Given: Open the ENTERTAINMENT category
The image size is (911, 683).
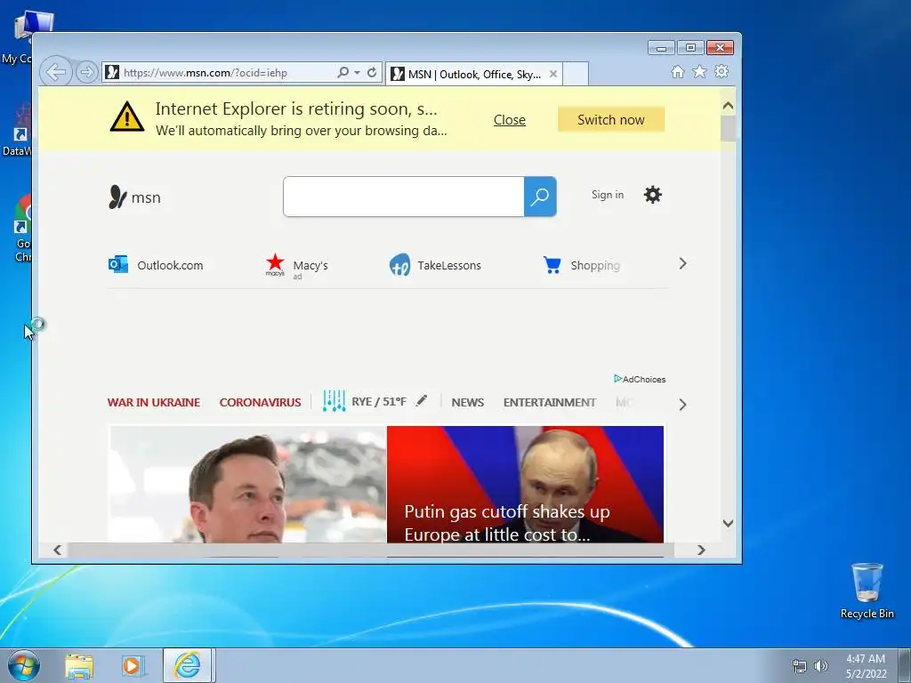Looking at the screenshot, I should pos(550,402).
